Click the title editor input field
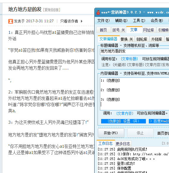Image resolution: width=169 pixels, height=173 pixels. point(134,52)
